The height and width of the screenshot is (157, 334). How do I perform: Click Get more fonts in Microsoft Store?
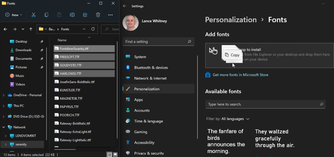pyautogui.click(x=240, y=75)
